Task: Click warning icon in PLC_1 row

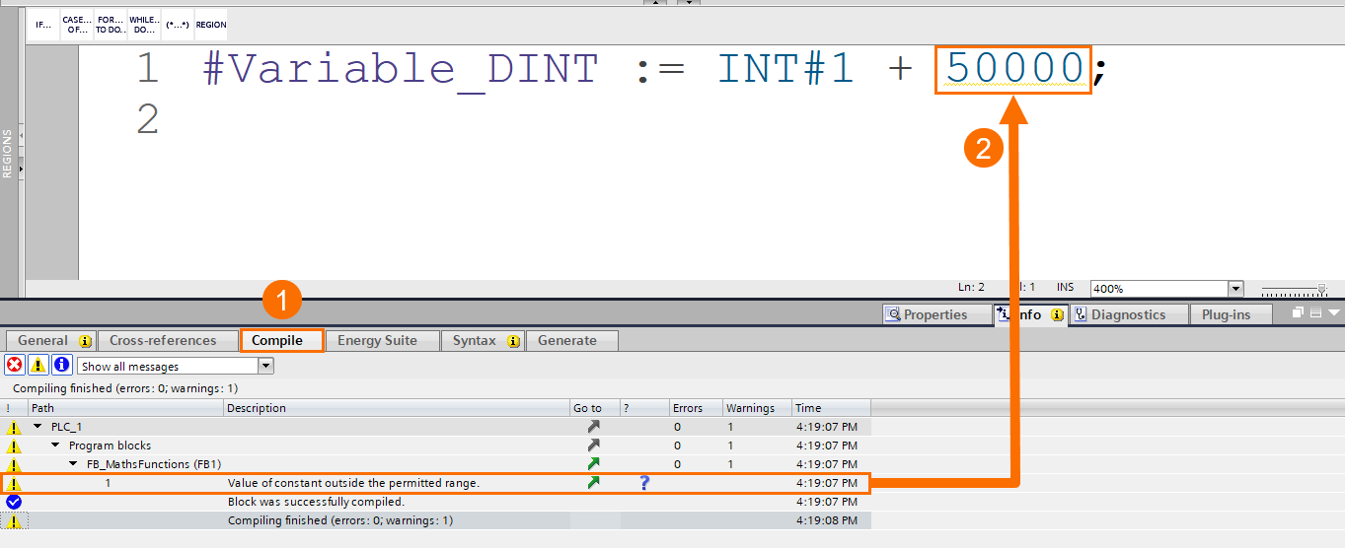Action: coord(14,427)
